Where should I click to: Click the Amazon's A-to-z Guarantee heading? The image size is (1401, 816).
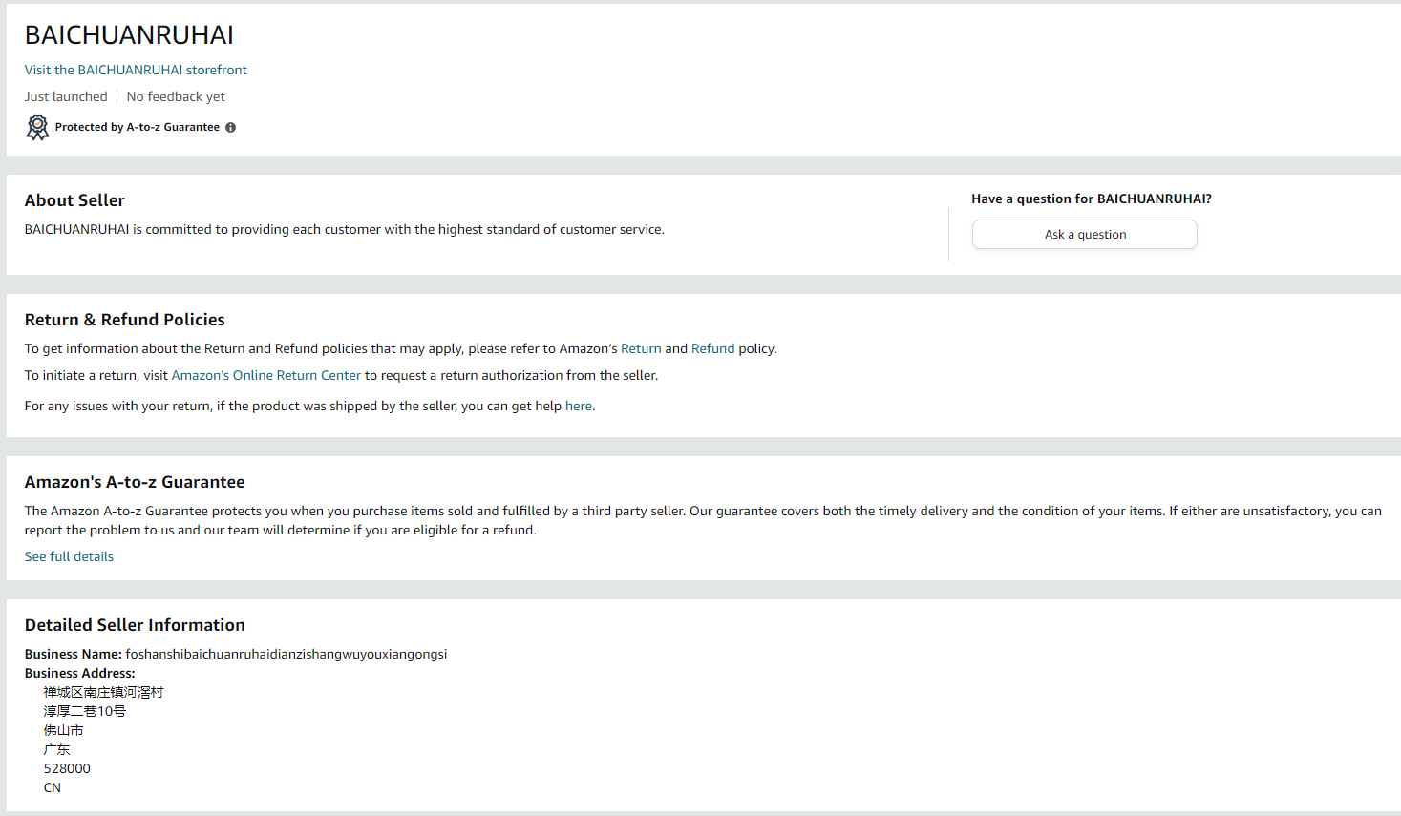click(135, 482)
